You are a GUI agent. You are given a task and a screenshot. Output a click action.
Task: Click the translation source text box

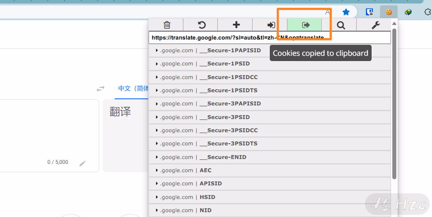(49, 136)
